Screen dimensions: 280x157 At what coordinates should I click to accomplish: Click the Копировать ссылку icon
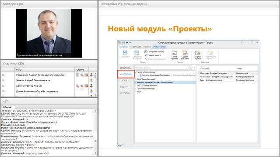146,51
